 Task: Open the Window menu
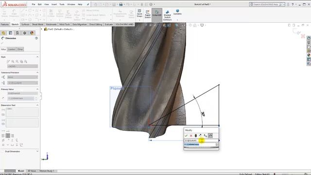coord(71,4)
